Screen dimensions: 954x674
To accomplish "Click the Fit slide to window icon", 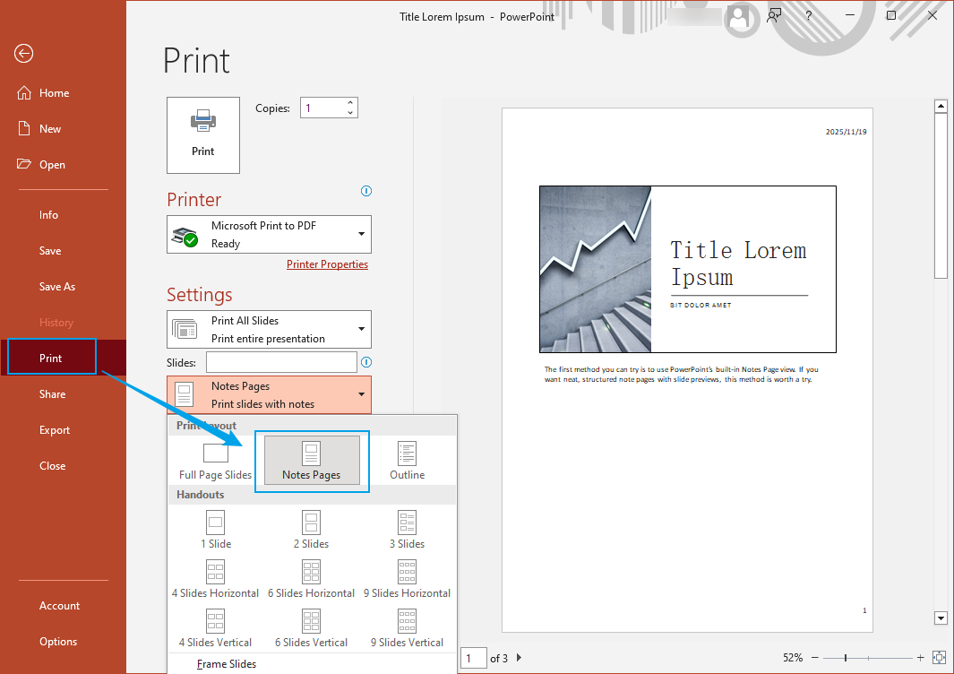I will 939,657.
